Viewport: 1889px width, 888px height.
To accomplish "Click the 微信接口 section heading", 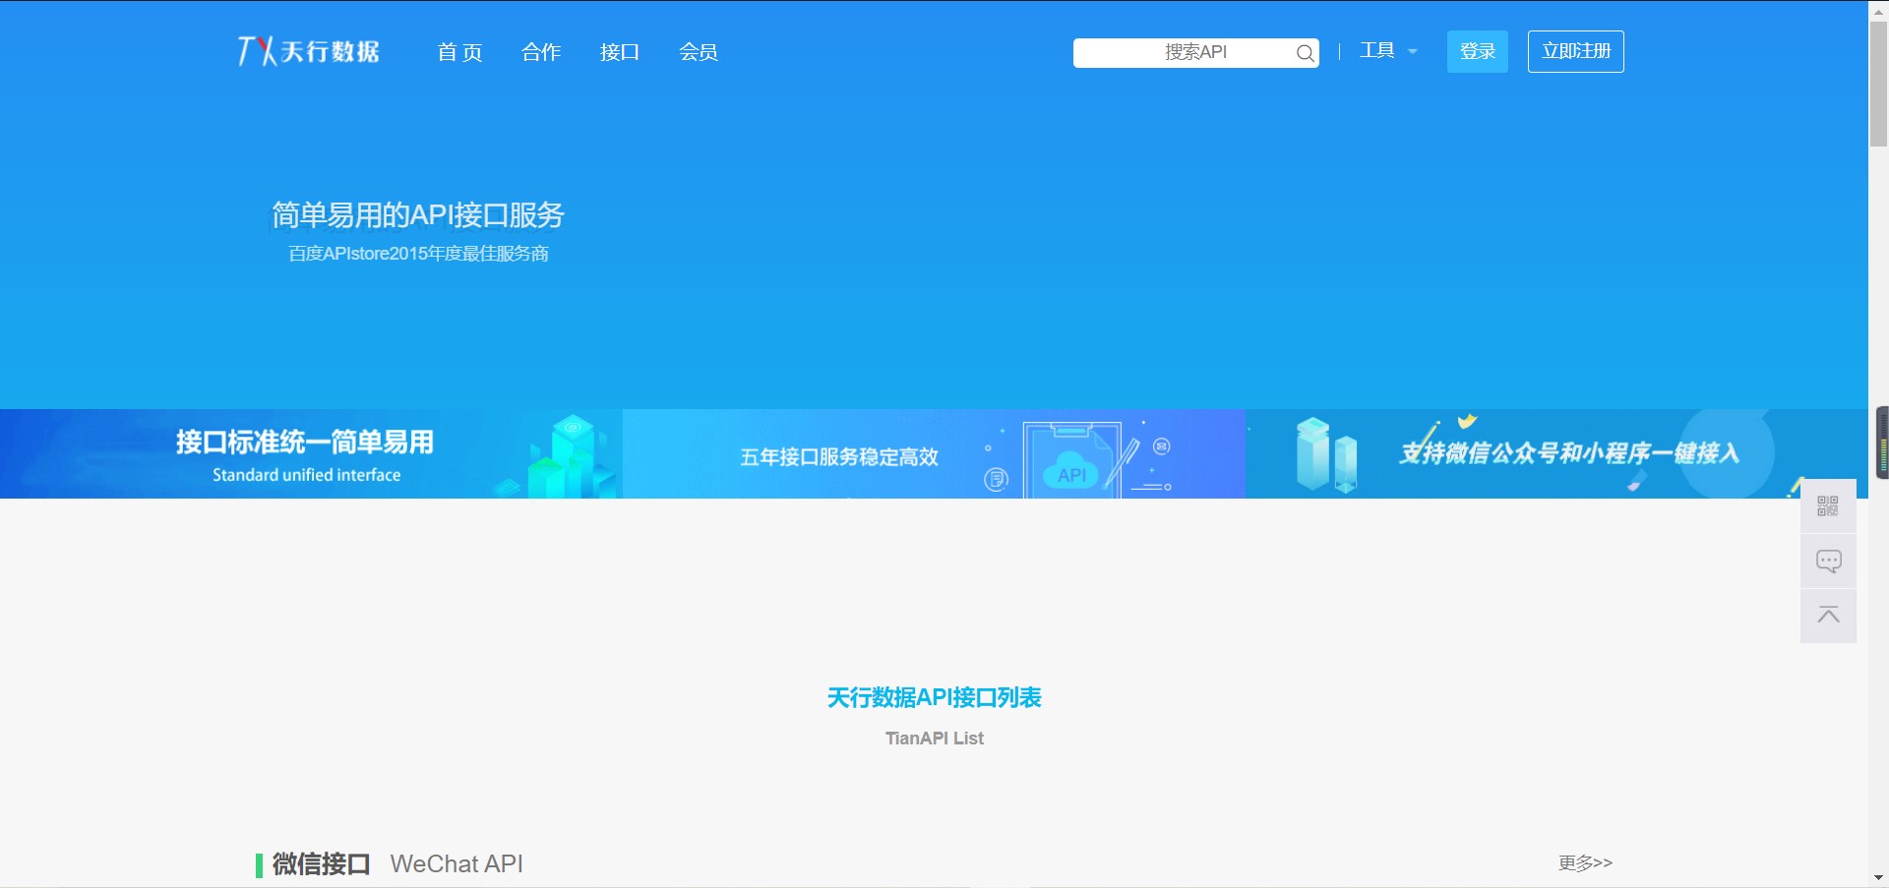I will coord(321,863).
